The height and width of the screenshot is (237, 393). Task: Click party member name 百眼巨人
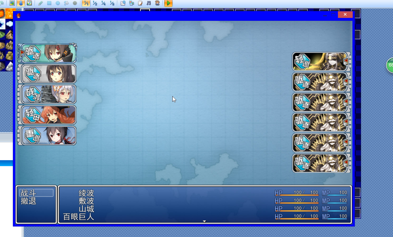[78, 216]
